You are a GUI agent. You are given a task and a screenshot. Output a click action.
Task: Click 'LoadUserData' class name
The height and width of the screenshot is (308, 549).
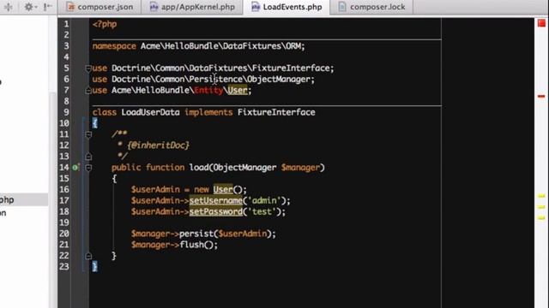coord(151,112)
